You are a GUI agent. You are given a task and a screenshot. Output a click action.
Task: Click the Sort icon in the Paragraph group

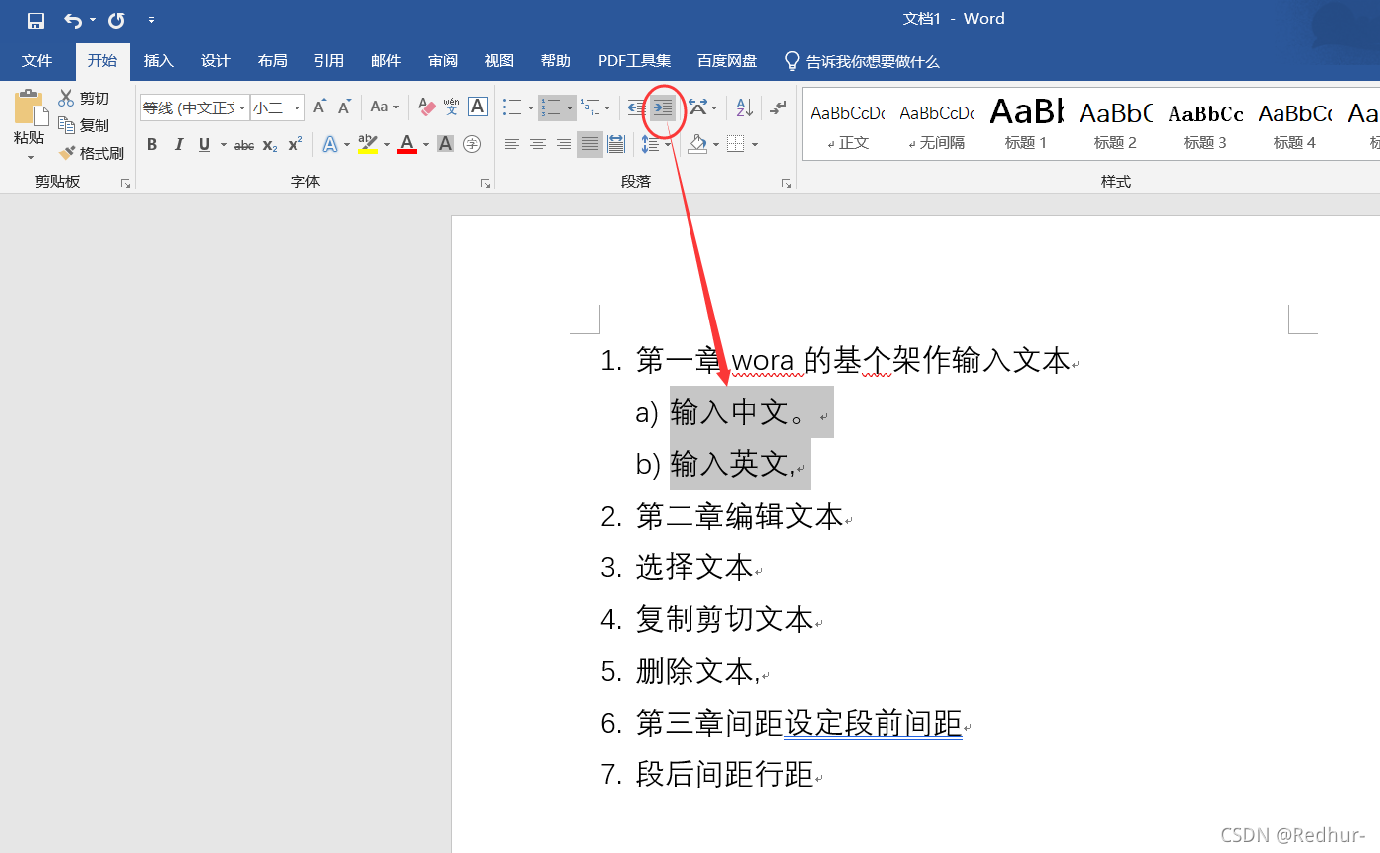(x=743, y=107)
